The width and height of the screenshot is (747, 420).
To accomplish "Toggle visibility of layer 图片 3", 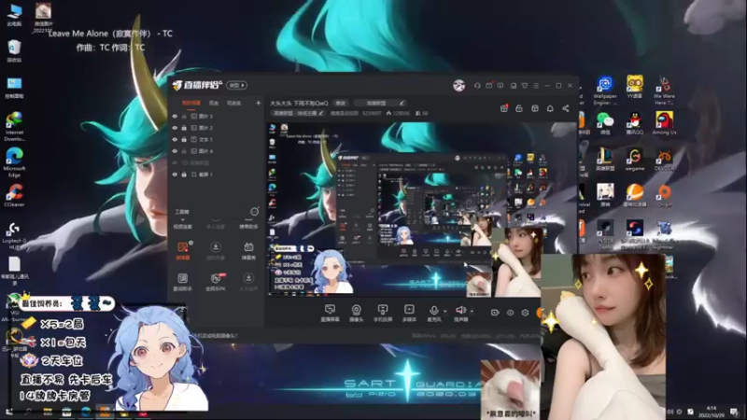I will point(175,116).
